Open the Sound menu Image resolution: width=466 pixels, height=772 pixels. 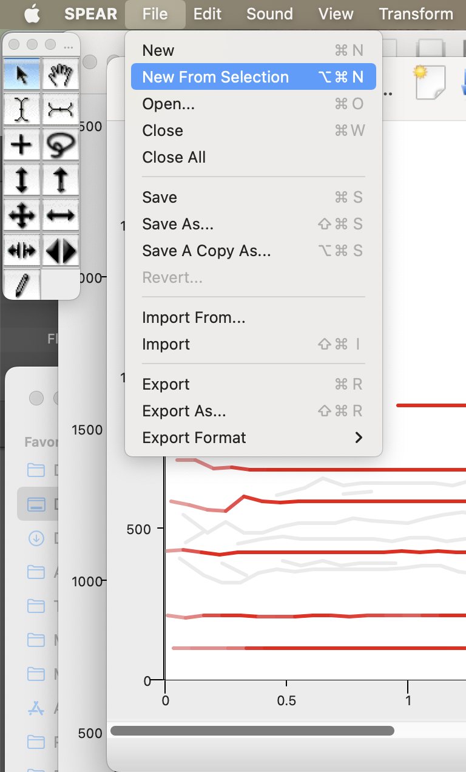[269, 14]
